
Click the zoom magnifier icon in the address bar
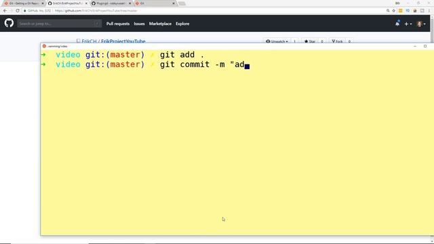click(388, 11)
